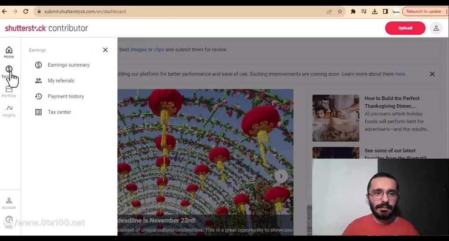This screenshot has width=449, height=241.
Task: Follow the 'here' link in banner
Action: pos(400,74)
